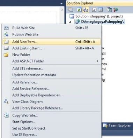Choose Add Service Reference... menu entry
Screen dimensions: 133x138
click(x=51, y=89)
